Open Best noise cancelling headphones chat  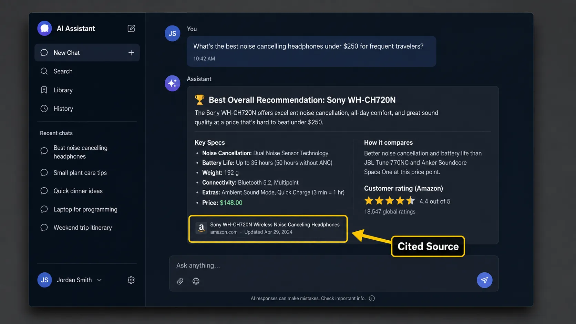click(x=81, y=152)
